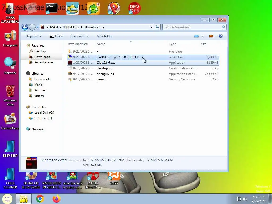The height and width of the screenshot is (204, 272).
Task: Click the rar archive file icon
Action: 70,57
